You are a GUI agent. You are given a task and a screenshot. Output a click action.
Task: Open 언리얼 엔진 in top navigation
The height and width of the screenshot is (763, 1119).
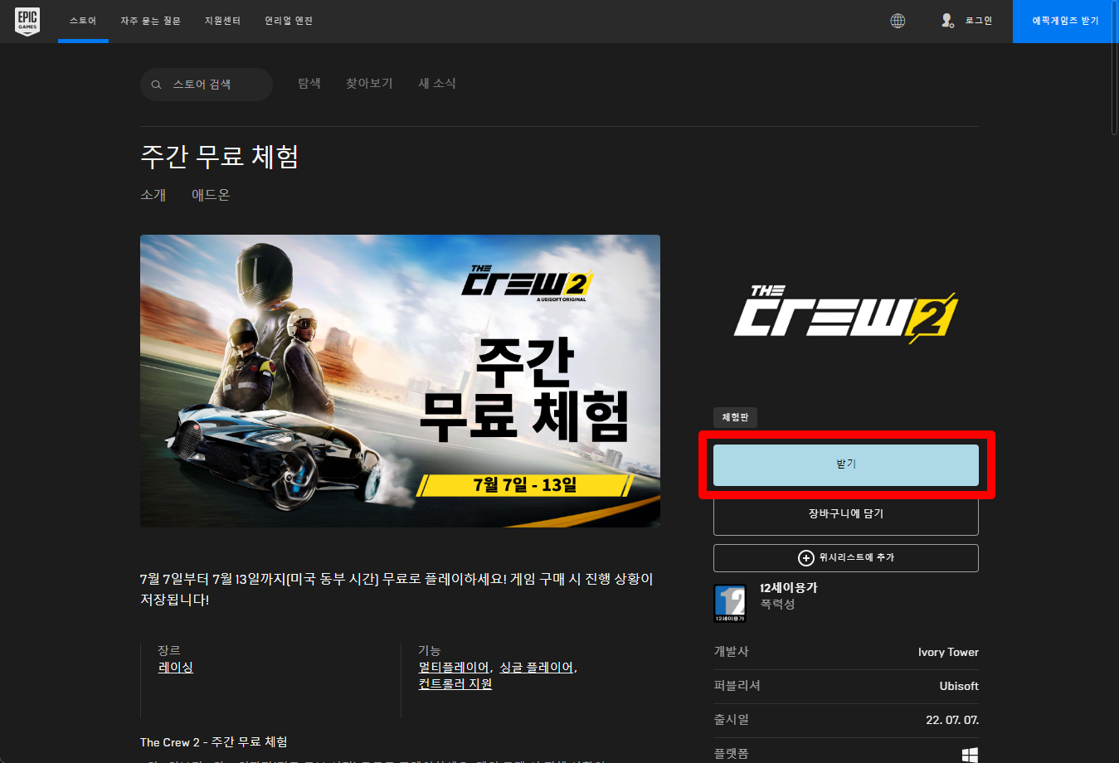click(289, 21)
